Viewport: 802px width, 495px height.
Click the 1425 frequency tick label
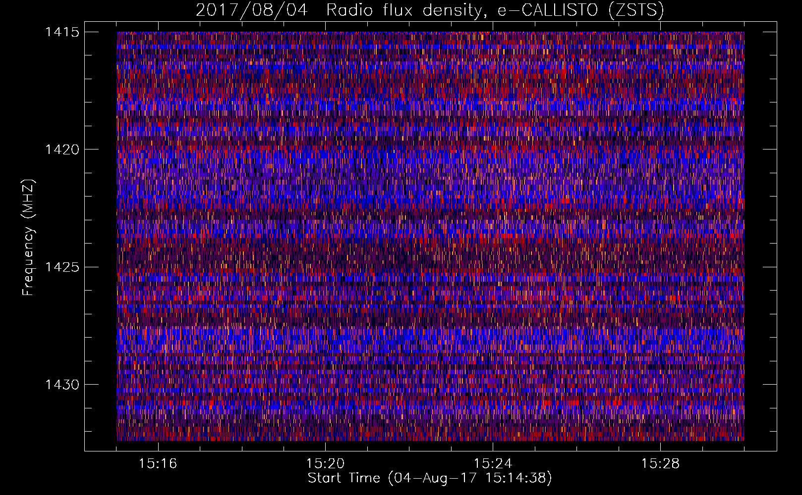(62, 267)
